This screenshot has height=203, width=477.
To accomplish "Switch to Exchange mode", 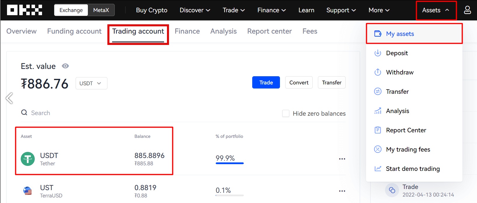I will click(x=71, y=10).
